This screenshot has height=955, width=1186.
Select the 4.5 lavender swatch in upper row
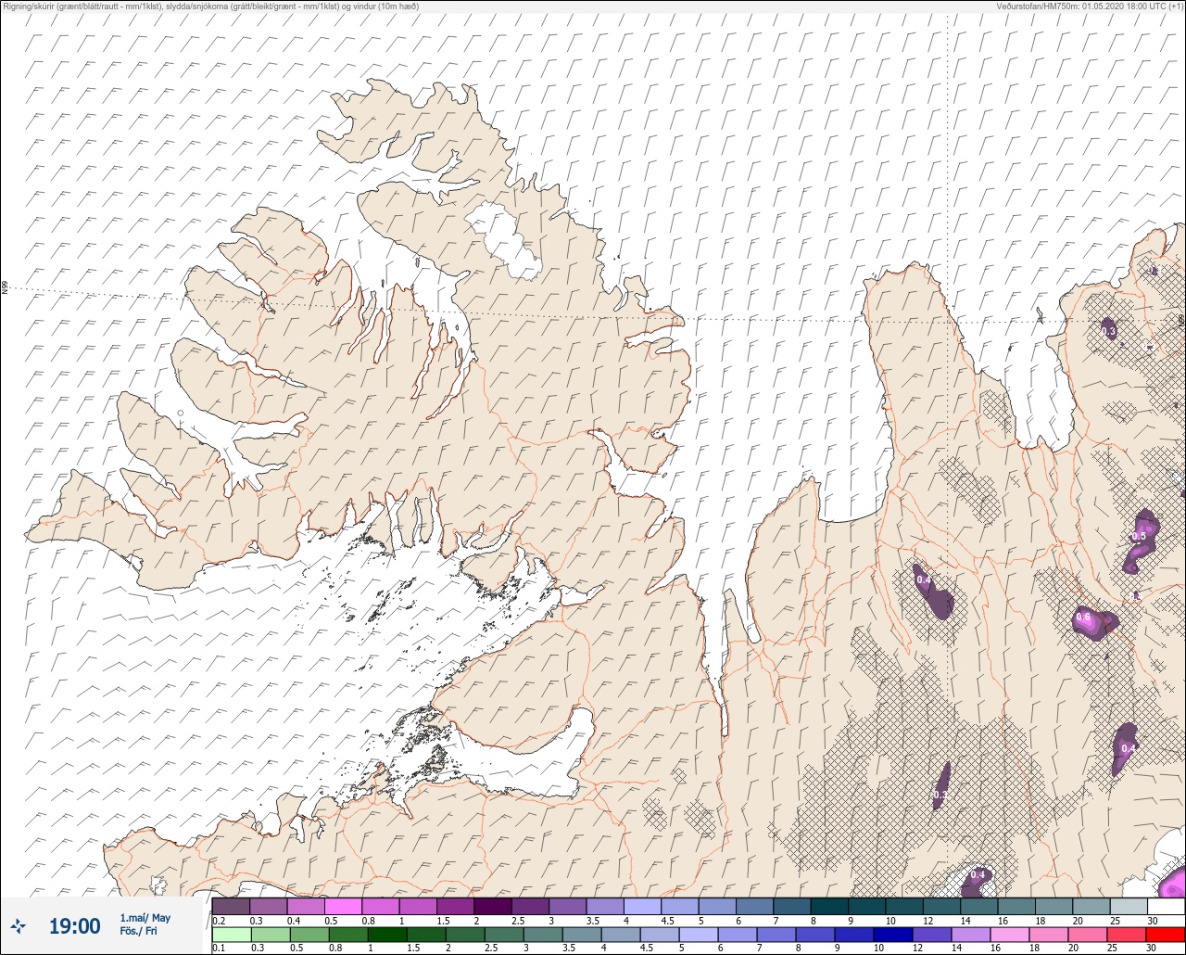679,906
